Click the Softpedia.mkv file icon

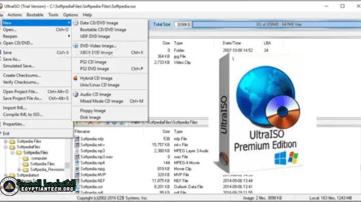77,145
